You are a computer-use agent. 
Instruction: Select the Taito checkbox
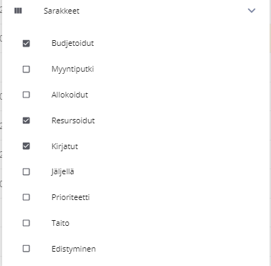coord(27,223)
